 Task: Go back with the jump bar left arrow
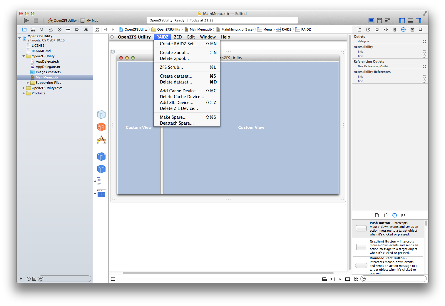tap(105, 29)
